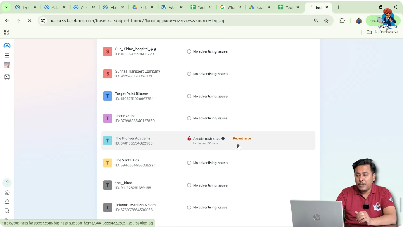
Task: Click the status circle for the__birdo
Action: click(x=189, y=185)
